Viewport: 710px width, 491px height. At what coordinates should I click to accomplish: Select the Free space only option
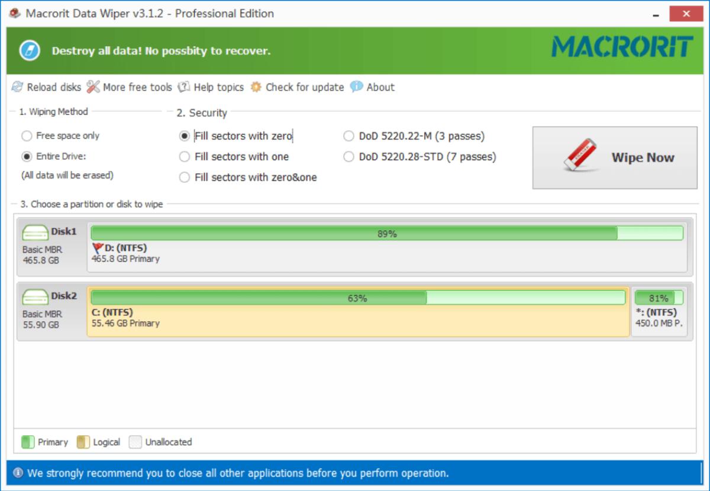coord(27,136)
